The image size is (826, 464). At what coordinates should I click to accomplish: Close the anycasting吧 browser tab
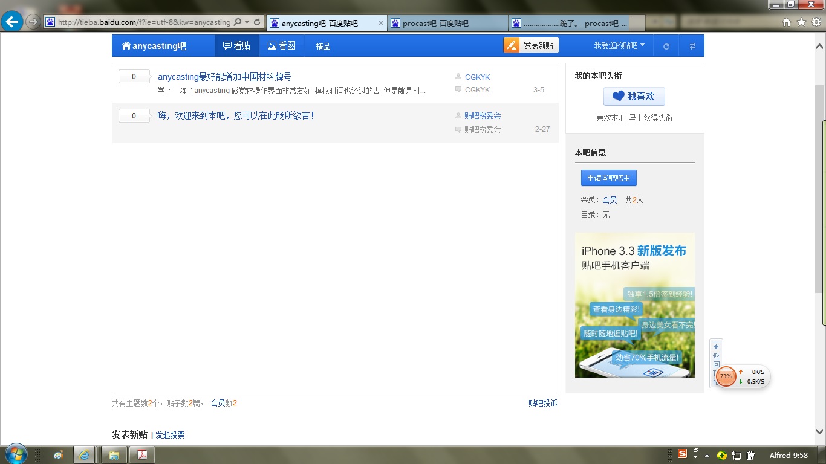(x=381, y=23)
